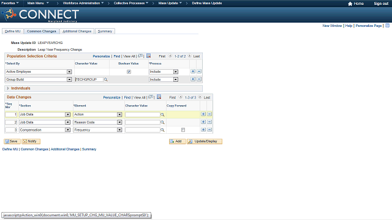Image resolution: width=392 pixels, height=220 pixels.
Task: Open Select By dropdown showing Active Employee
Action: (x=39, y=72)
